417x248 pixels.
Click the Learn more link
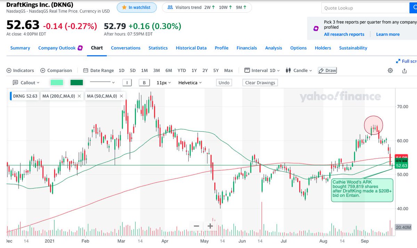pos(388,34)
